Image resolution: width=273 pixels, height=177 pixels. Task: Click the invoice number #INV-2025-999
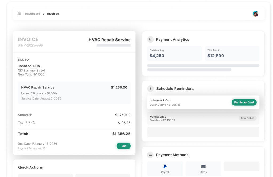coord(30,45)
